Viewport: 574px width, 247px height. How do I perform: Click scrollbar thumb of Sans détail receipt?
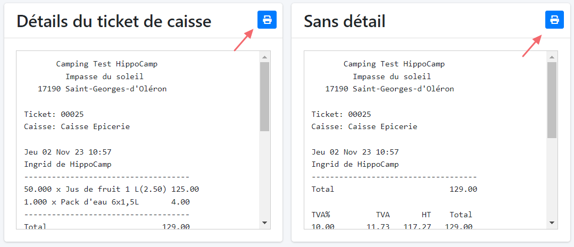(552, 99)
